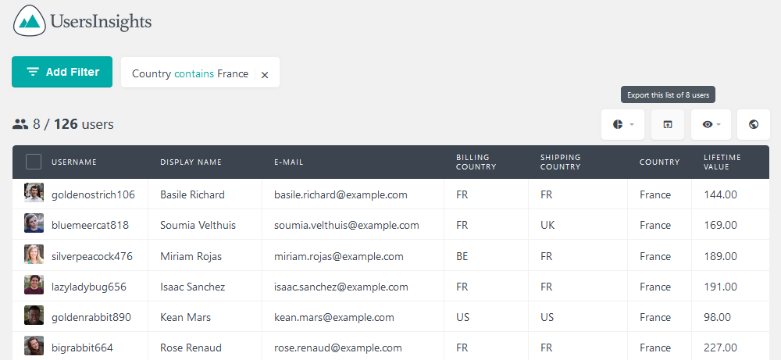Image resolution: width=781 pixels, height=360 pixels.
Task: Click the export users list icon
Action: (668, 124)
